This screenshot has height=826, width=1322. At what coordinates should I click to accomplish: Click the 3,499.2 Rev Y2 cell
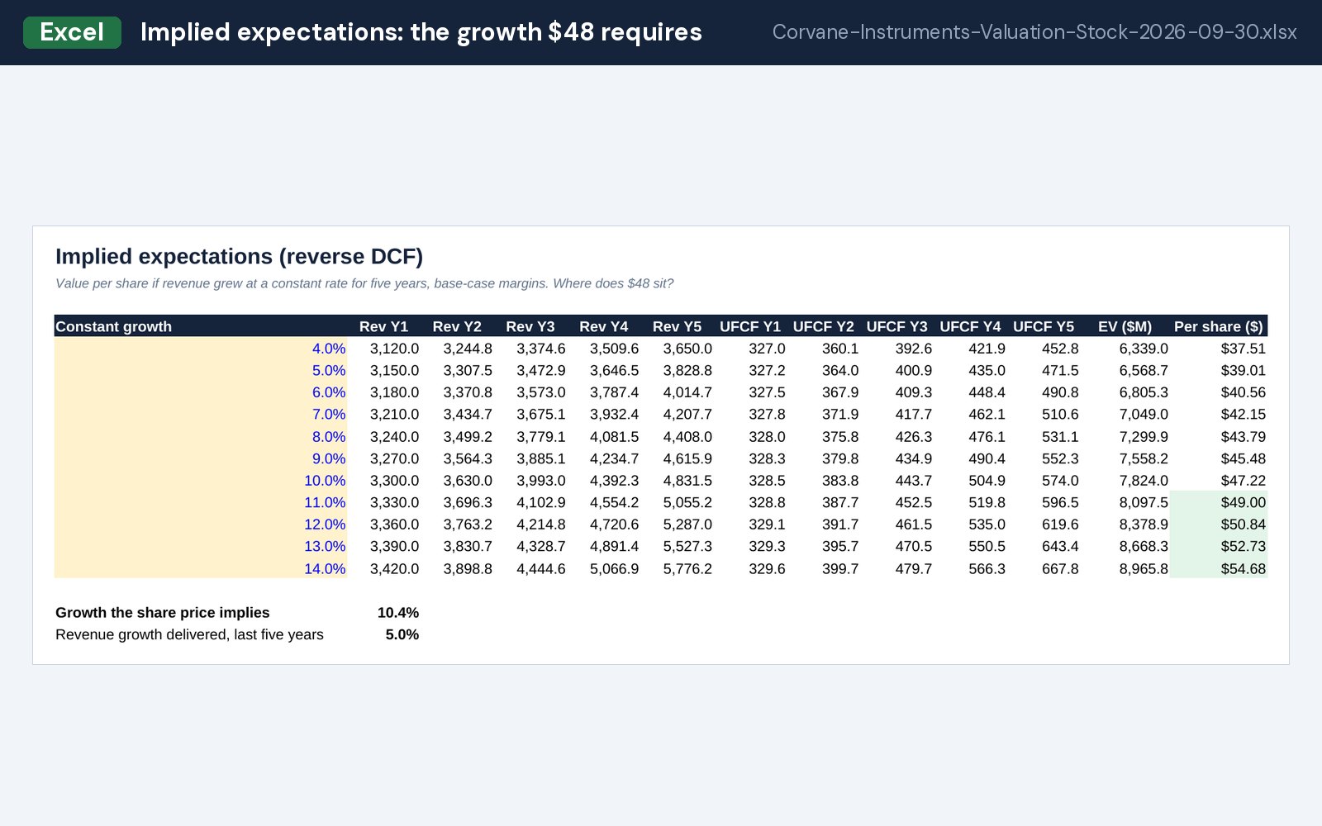(x=468, y=436)
